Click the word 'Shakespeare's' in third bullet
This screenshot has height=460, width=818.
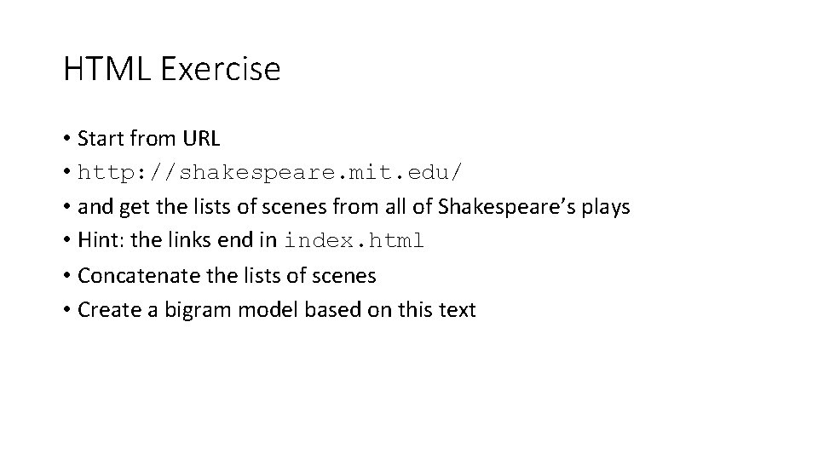[506, 206]
